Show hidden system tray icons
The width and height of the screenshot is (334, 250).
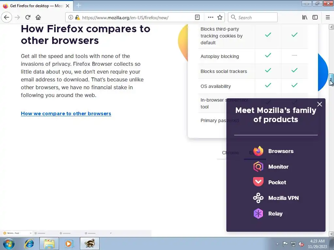click(x=277, y=244)
